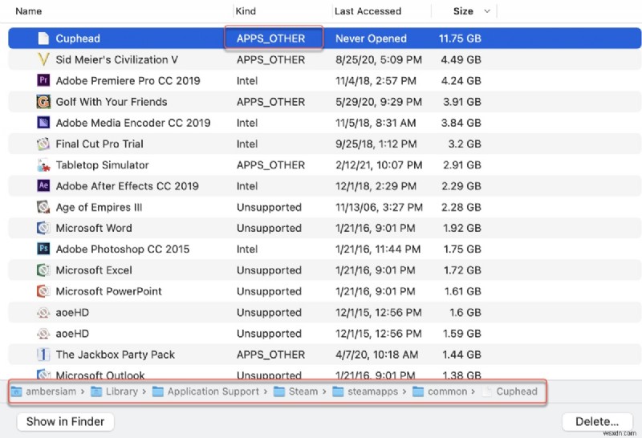Image resolution: width=642 pixels, height=438 pixels.
Task: Click Cuphead's Never Opened cell
Action: pos(371,39)
